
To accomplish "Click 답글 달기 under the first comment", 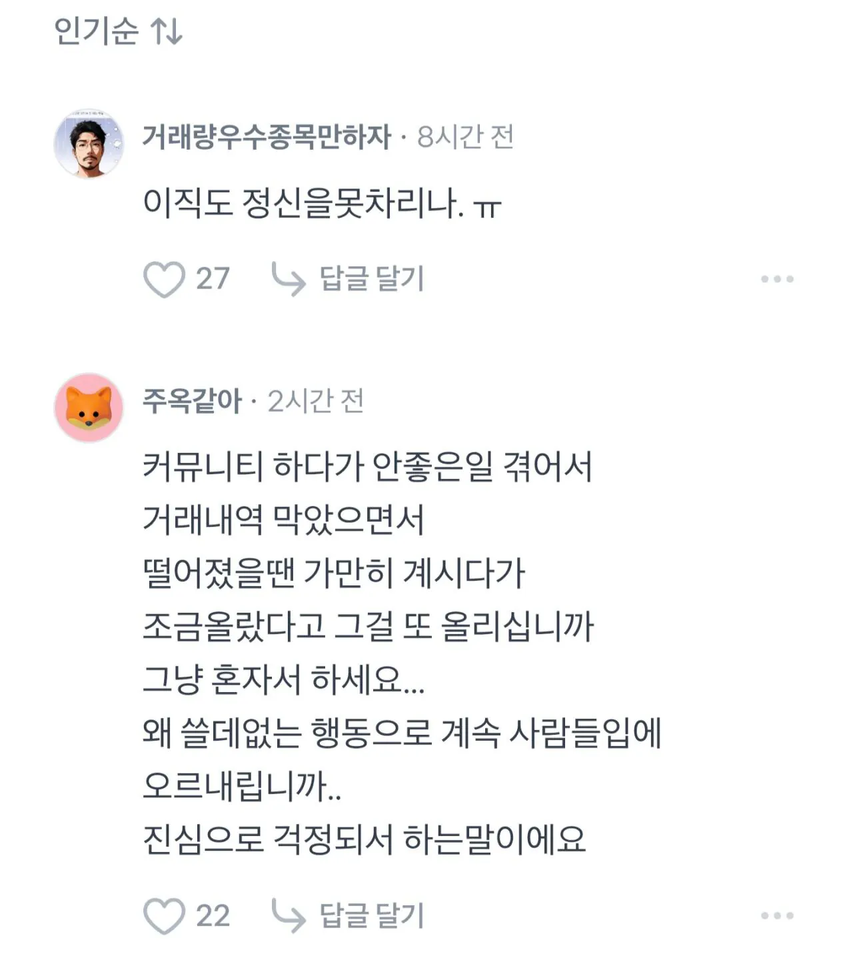I will pyautogui.click(x=372, y=278).
